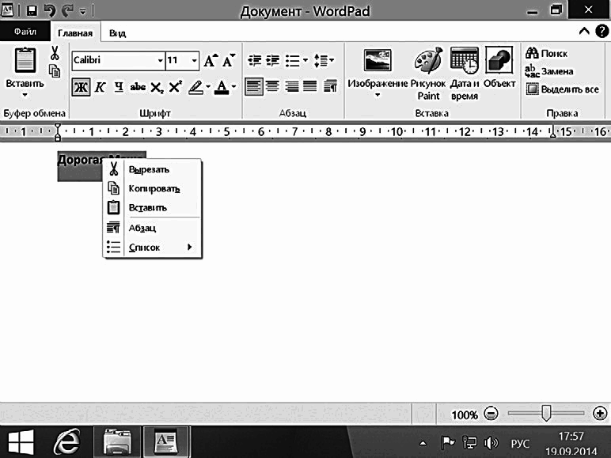Click Выделить все to select all
This screenshot has width=611, height=458.
(562, 89)
